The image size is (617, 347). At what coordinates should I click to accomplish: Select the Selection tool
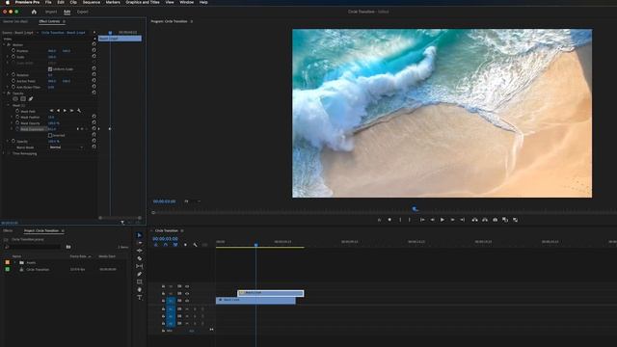coord(139,235)
